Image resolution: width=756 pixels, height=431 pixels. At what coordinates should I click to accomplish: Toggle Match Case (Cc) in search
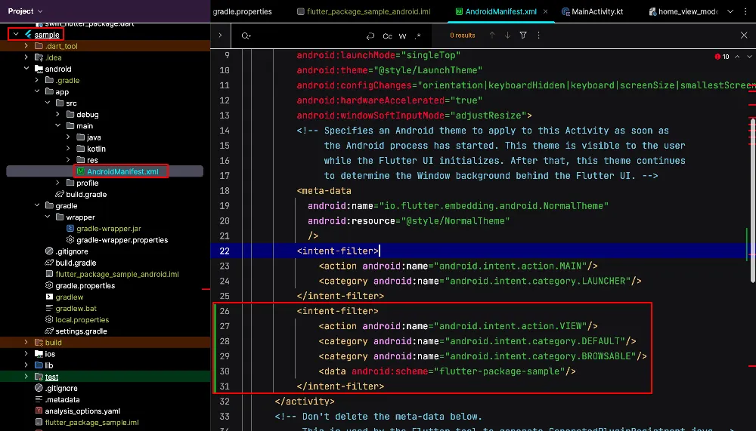coord(387,35)
